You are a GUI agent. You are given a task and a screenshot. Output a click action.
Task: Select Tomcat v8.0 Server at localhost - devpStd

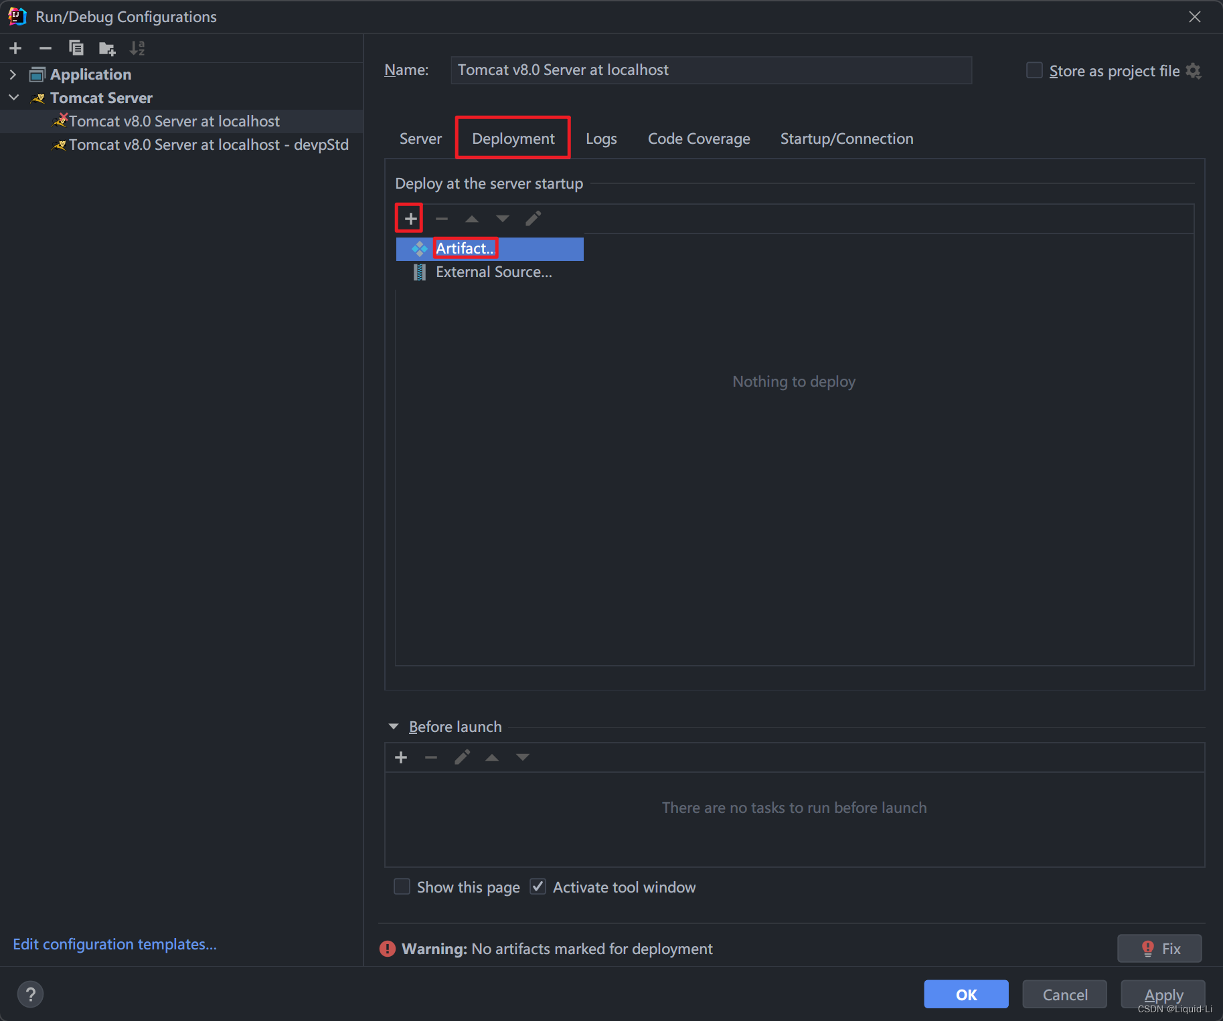[x=209, y=145]
